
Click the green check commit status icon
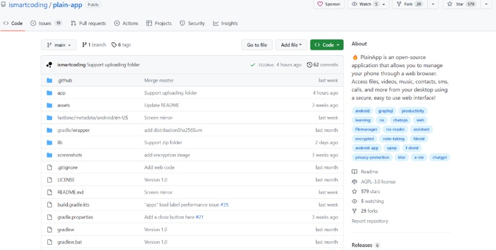[x=253, y=65]
